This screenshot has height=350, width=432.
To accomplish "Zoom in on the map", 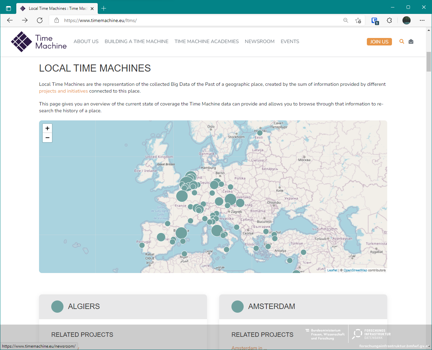I will coord(48,128).
